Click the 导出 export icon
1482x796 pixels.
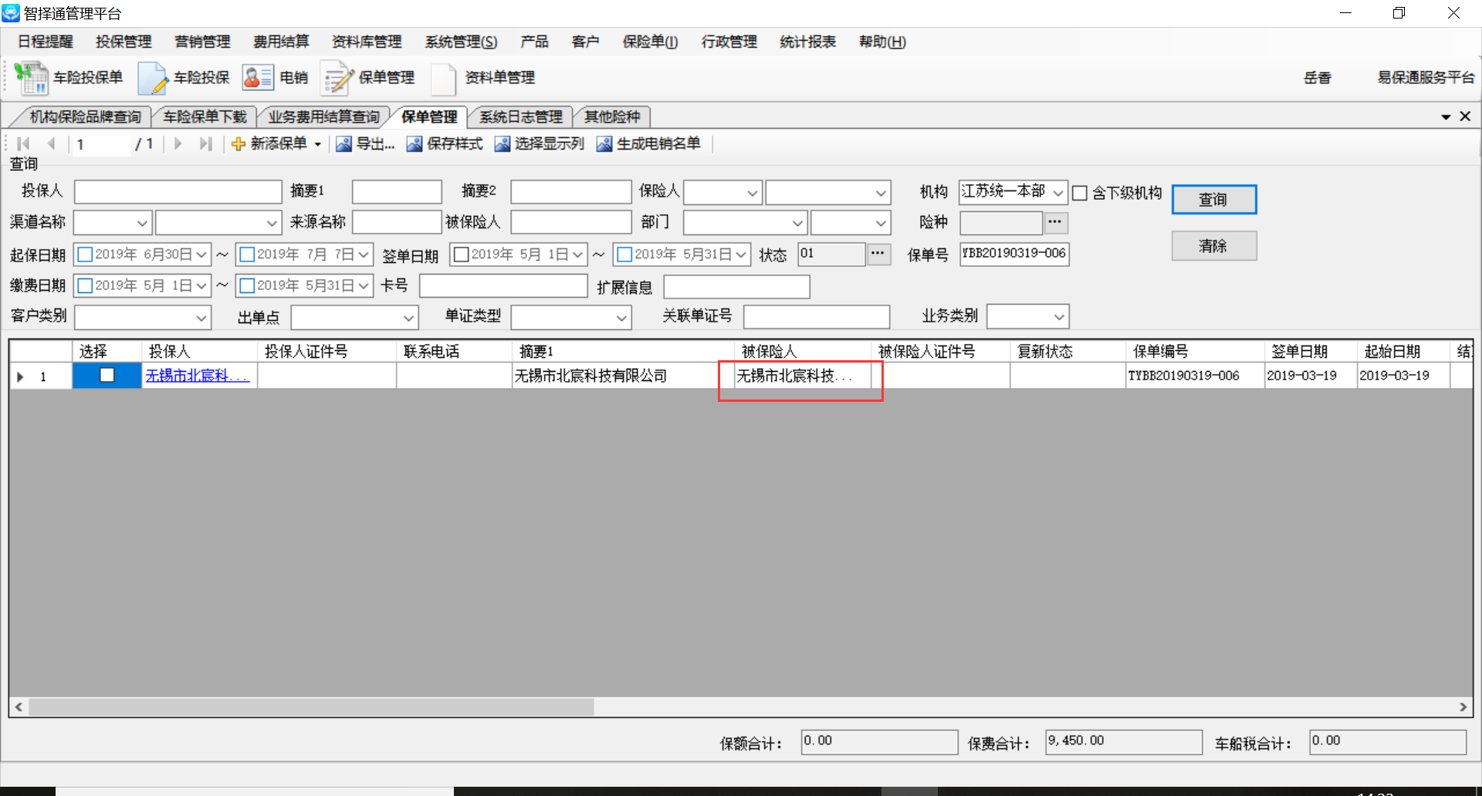click(x=343, y=144)
